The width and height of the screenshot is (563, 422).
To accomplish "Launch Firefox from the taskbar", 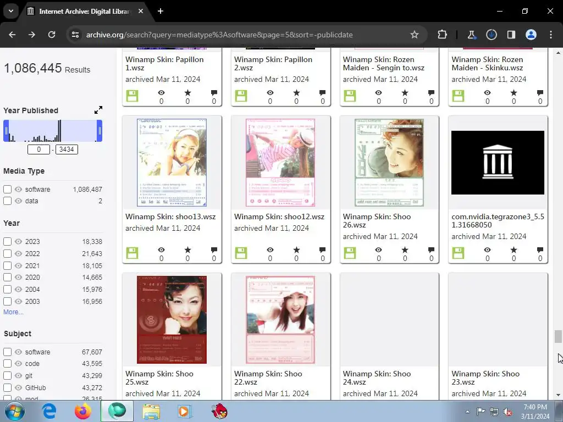I will click(x=83, y=411).
